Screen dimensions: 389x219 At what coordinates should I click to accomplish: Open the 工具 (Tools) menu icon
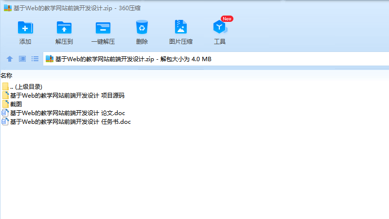[220, 27]
